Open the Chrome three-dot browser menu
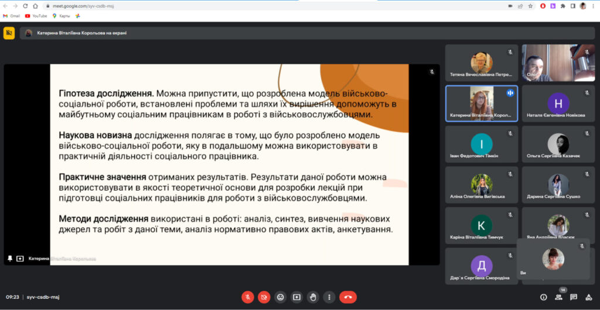The width and height of the screenshot is (600, 310). (593, 6)
